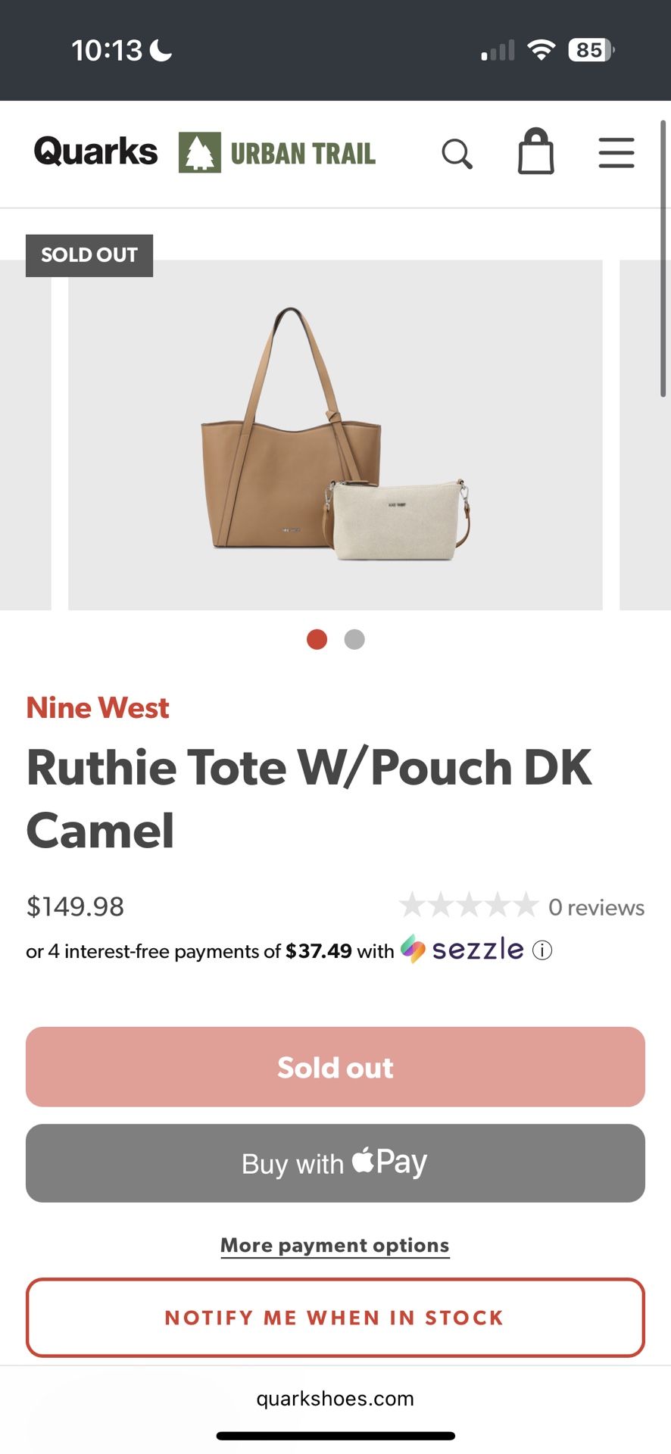
Task: Open the hamburger navigation menu
Action: (616, 152)
